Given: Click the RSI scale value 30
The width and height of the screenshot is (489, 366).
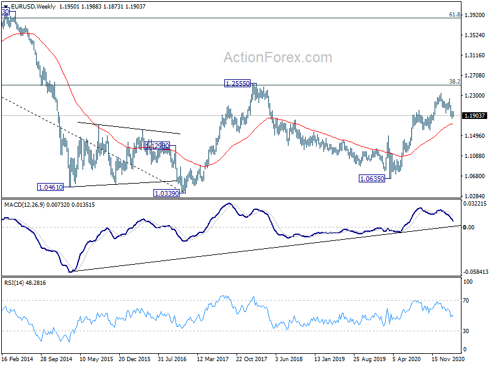Looking at the screenshot, I should pyautogui.click(x=466, y=331).
